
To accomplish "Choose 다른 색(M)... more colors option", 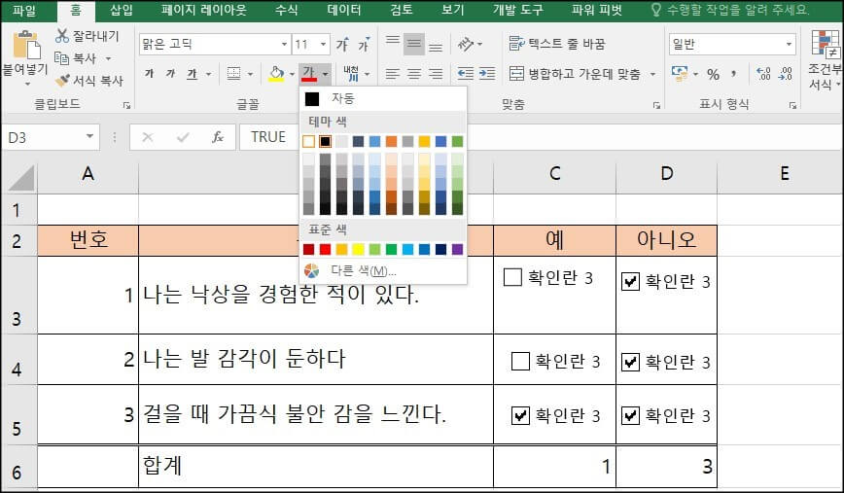I will point(383,270).
